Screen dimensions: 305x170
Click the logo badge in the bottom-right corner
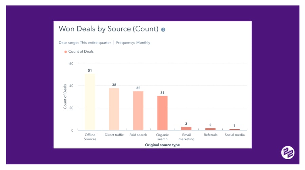coord(288,152)
